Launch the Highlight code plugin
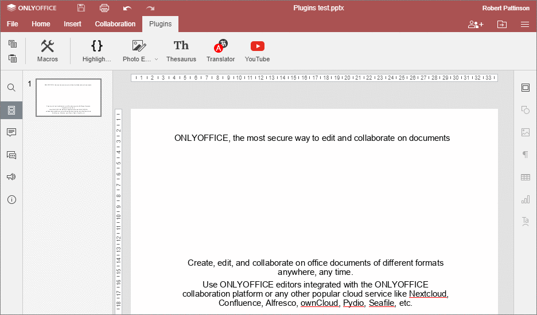 coord(97,51)
